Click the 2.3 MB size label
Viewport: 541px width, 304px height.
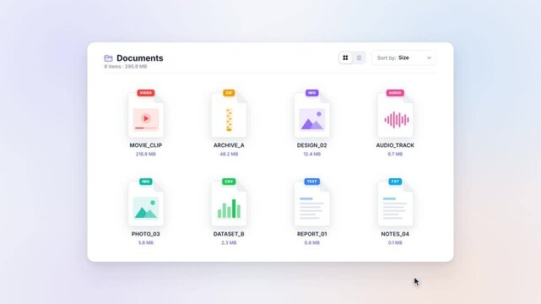coord(229,243)
